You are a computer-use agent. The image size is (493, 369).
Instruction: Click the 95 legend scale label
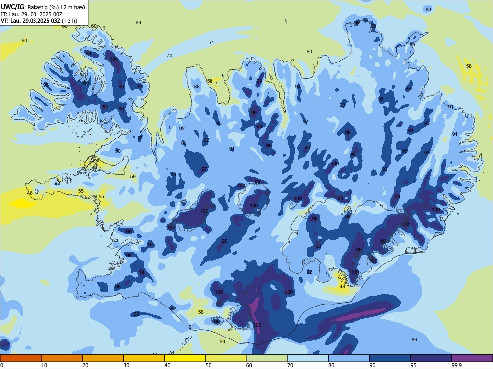(x=413, y=365)
